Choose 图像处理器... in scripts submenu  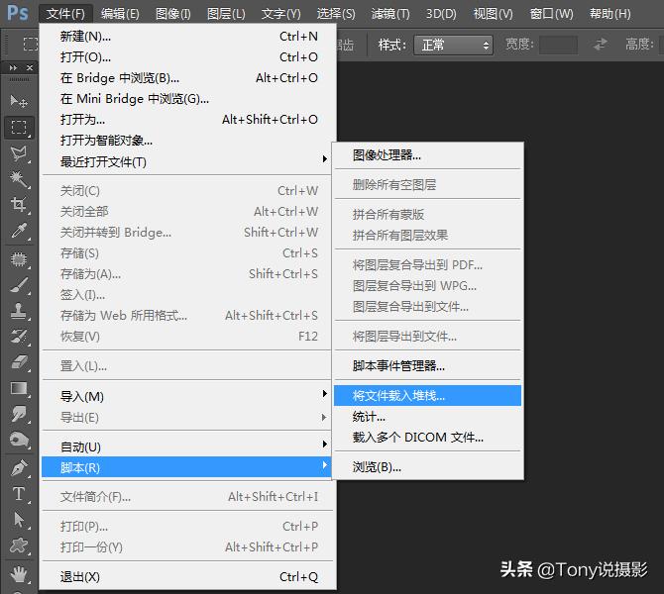[x=428, y=155]
